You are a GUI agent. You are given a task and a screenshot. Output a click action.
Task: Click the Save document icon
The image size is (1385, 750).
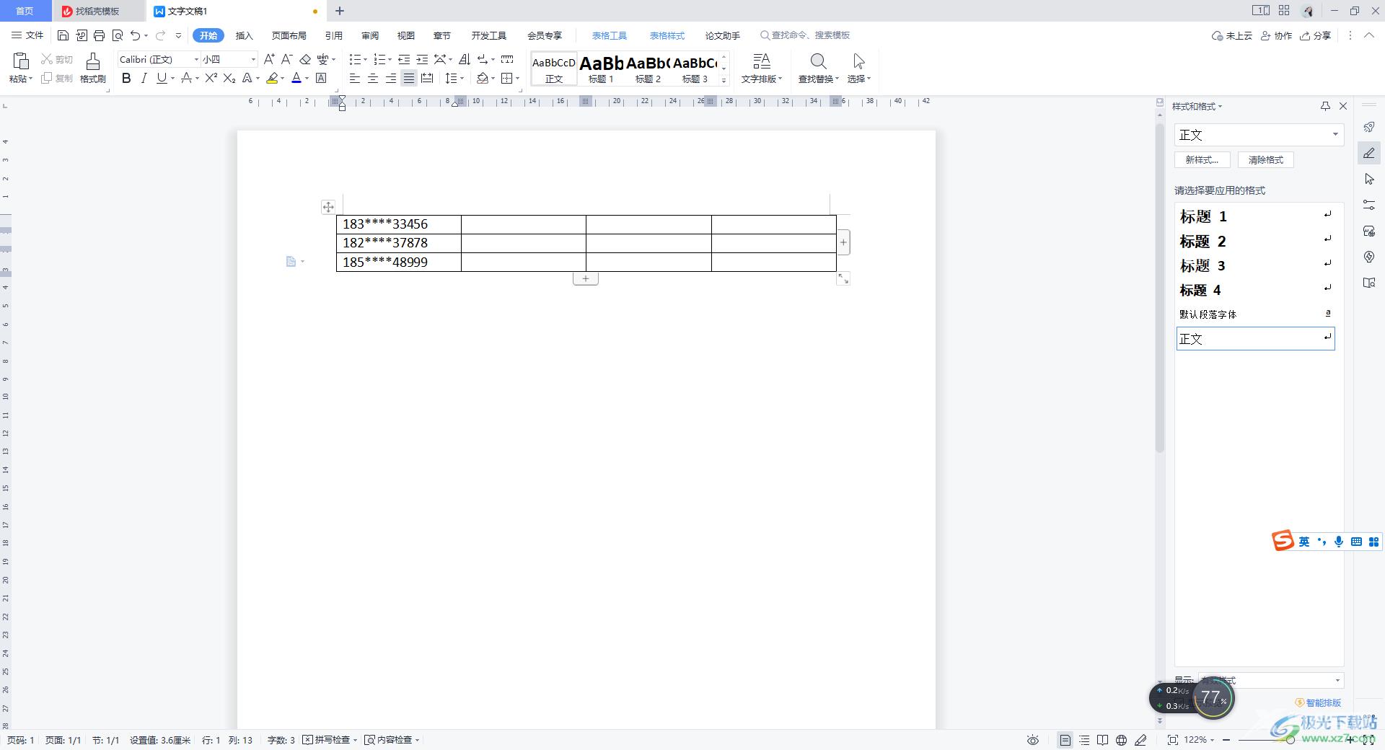click(x=63, y=35)
